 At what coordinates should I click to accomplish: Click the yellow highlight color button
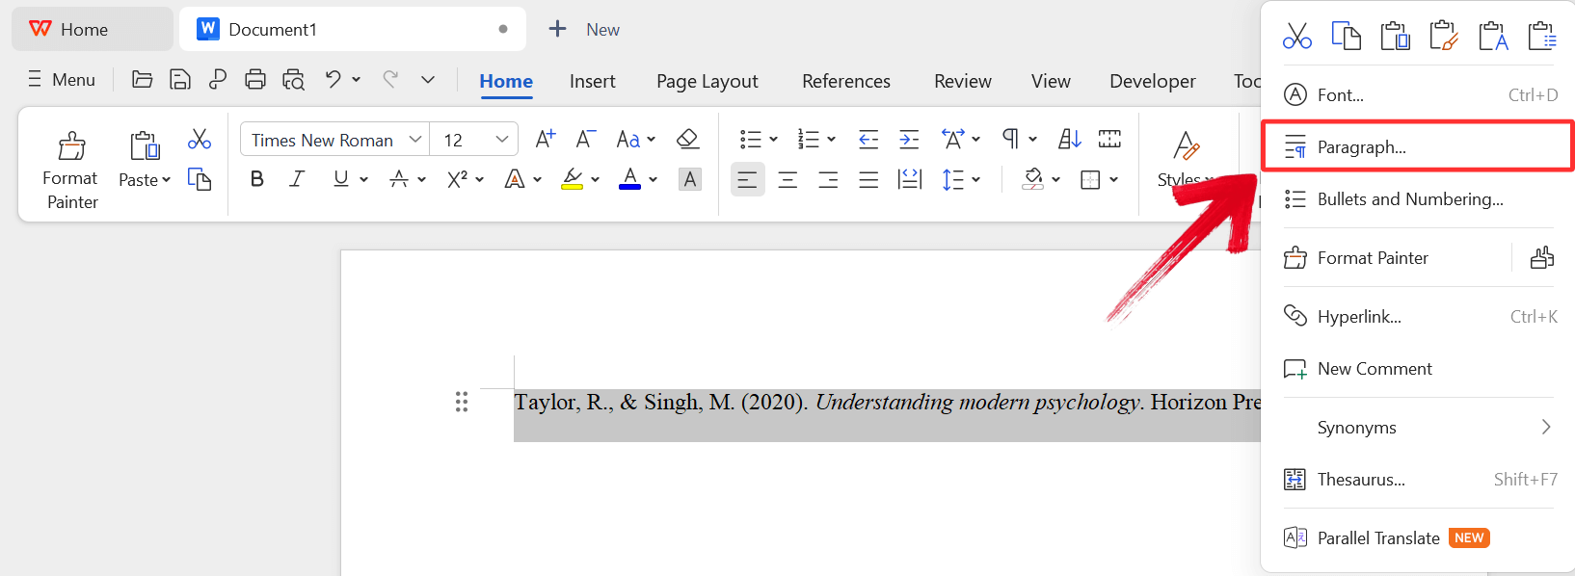click(x=572, y=179)
